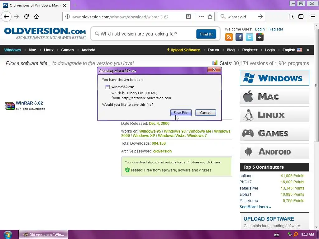Click the page vertical scrollbar thumb
This screenshot has width=319, height=239.
[316, 85]
